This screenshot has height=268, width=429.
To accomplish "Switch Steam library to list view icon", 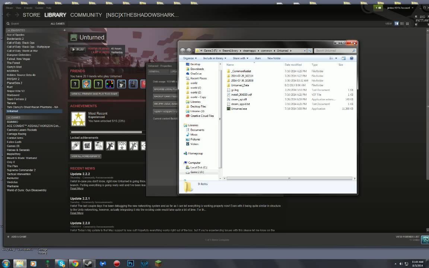I will 402,24.
